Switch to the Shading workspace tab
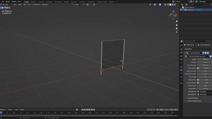 (66, 2)
